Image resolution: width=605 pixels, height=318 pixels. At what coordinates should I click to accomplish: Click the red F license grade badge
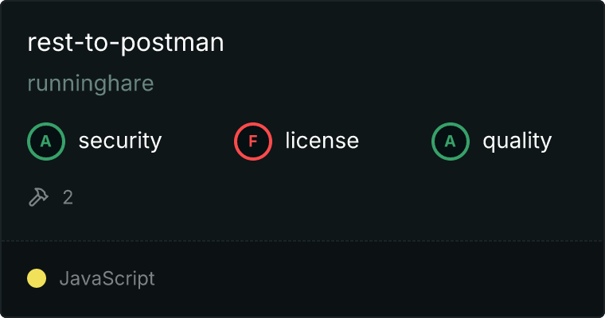(x=252, y=142)
